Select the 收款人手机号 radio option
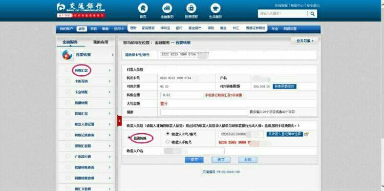384x191 pixels. coord(168,141)
